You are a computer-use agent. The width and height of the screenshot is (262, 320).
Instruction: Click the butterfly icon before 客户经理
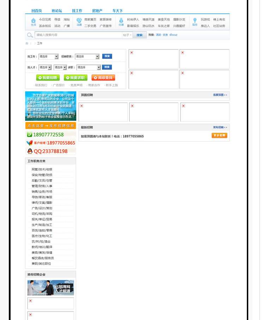click(30, 143)
